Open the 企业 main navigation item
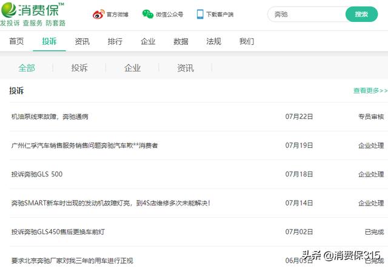This screenshot has height=268, width=388. coord(148,41)
